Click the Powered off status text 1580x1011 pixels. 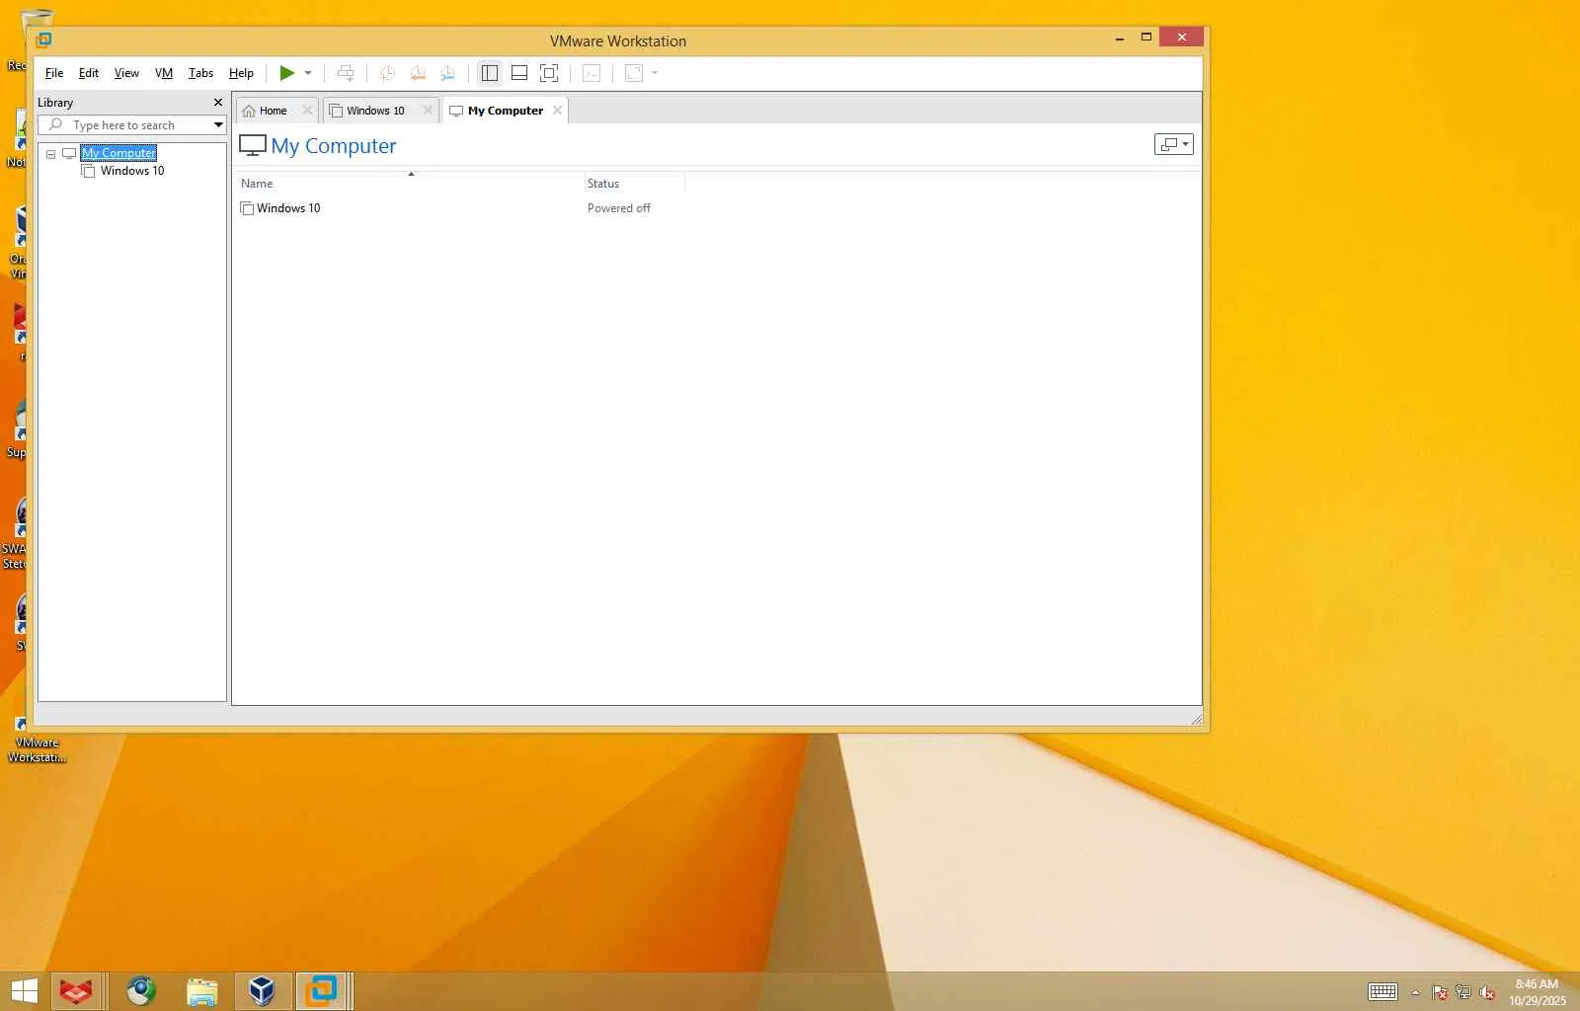pyautogui.click(x=619, y=208)
